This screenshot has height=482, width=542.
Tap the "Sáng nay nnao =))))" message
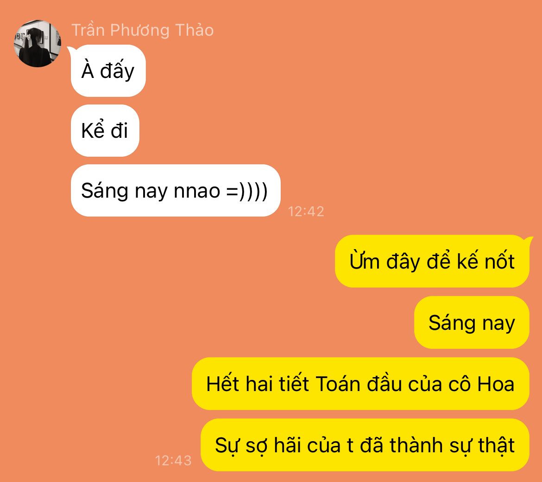pyautogui.click(x=176, y=191)
